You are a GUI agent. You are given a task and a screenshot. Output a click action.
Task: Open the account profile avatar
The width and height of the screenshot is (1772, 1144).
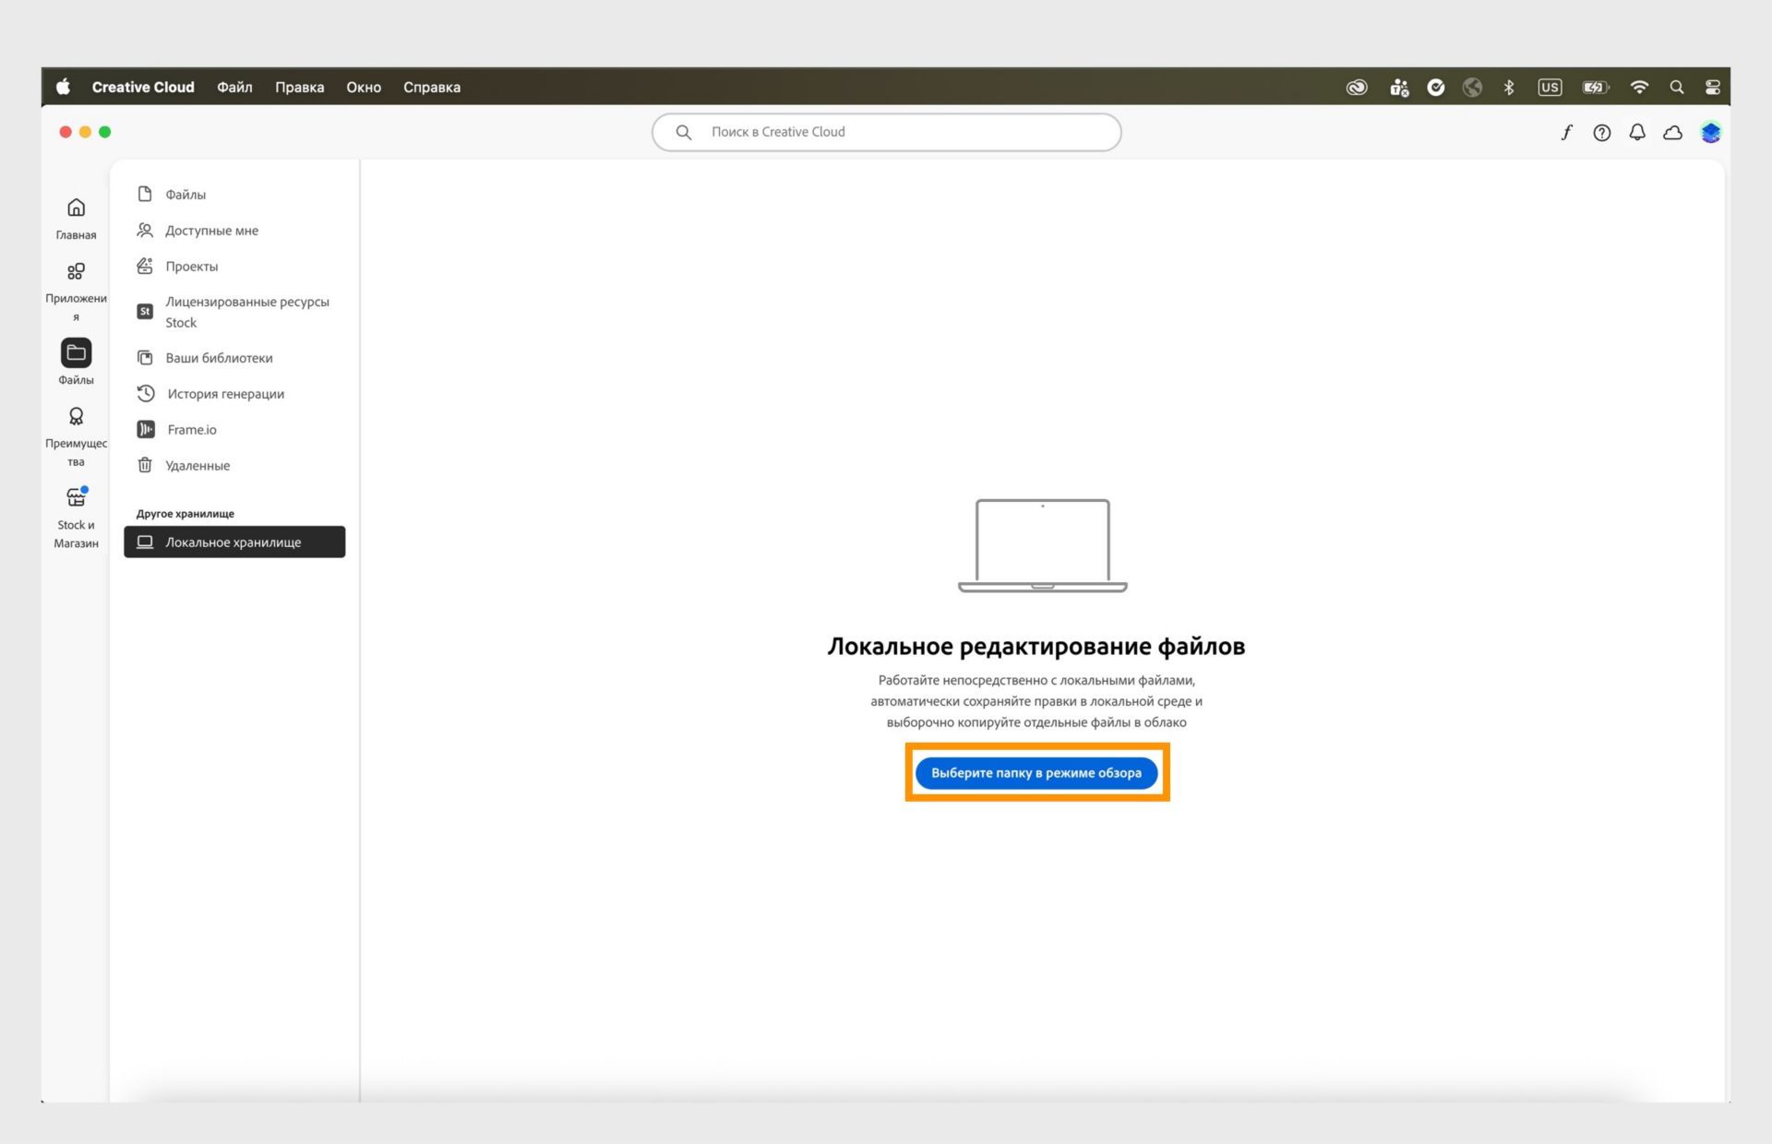pos(1711,133)
